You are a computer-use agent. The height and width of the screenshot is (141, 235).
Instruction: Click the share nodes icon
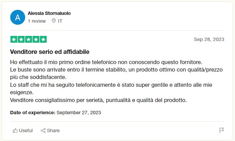point(43,130)
